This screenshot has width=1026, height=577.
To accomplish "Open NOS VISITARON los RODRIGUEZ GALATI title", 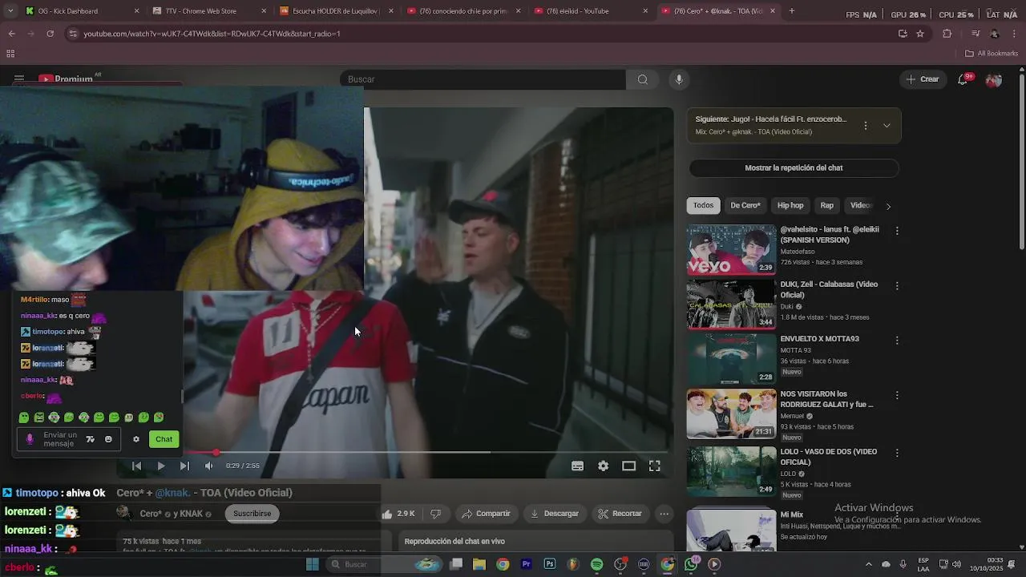I will pos(826,399).
